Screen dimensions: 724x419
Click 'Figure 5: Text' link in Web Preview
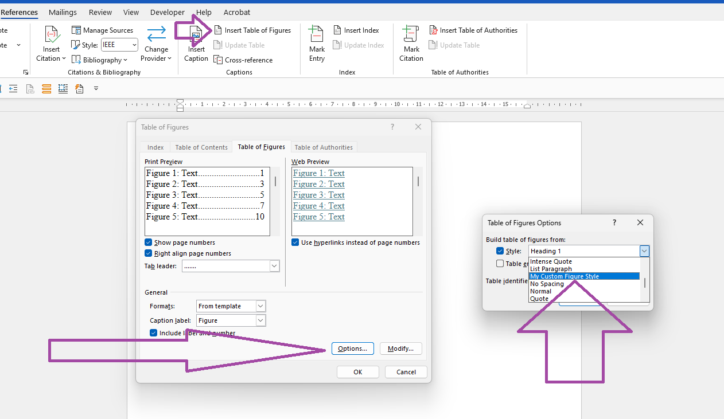[319, 217]
